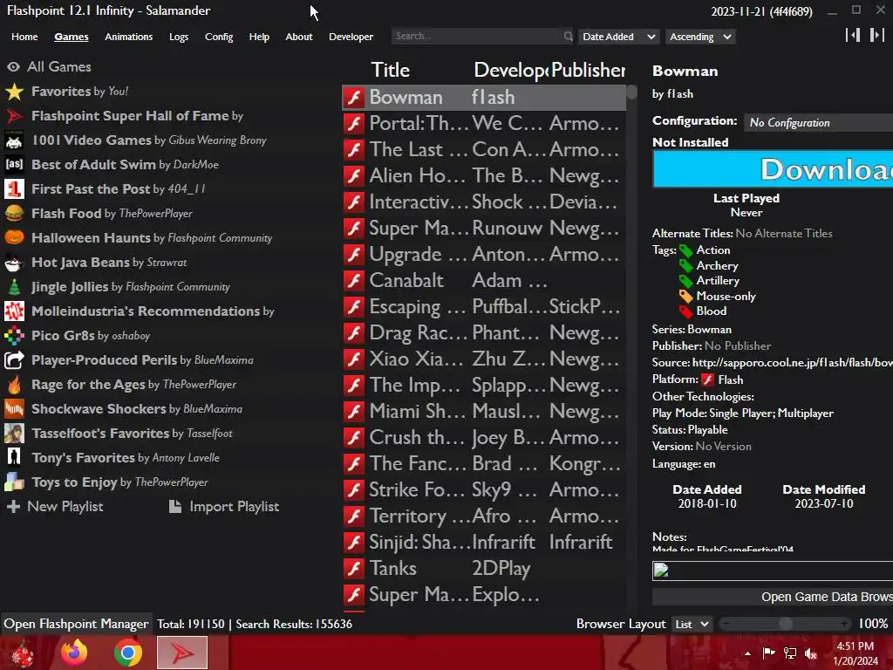Select the Tanks game row

pos(484,569)
